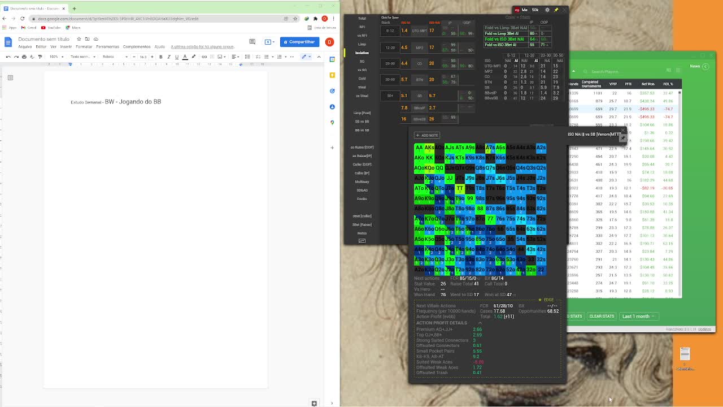Click the Update link in Hand2Note

click(704, 329)
